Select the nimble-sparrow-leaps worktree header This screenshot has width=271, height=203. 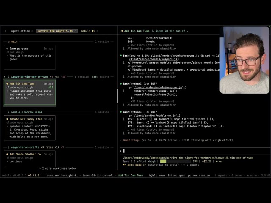tap(25, 112)
